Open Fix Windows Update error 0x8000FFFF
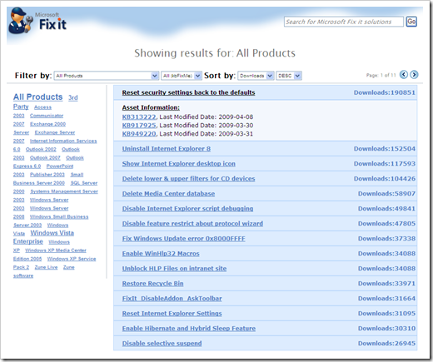Viewport: 433px width, 362px height. pyautogui.click(x=184, y=239)
